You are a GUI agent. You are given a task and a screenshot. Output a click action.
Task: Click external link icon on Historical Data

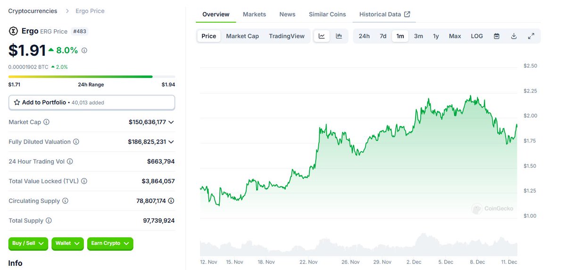click(407, 14)
